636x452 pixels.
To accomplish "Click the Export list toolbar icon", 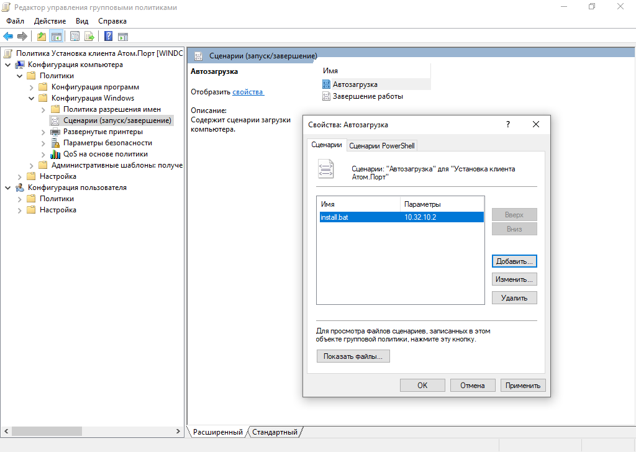I will (x=89, y=36).
